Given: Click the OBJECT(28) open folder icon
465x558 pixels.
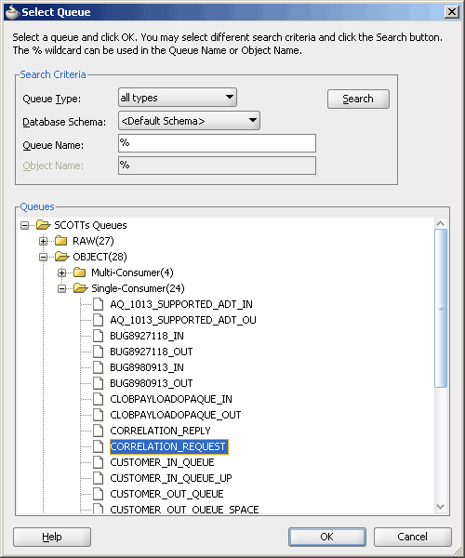Looking at the screenshot, I should (62, 257).
